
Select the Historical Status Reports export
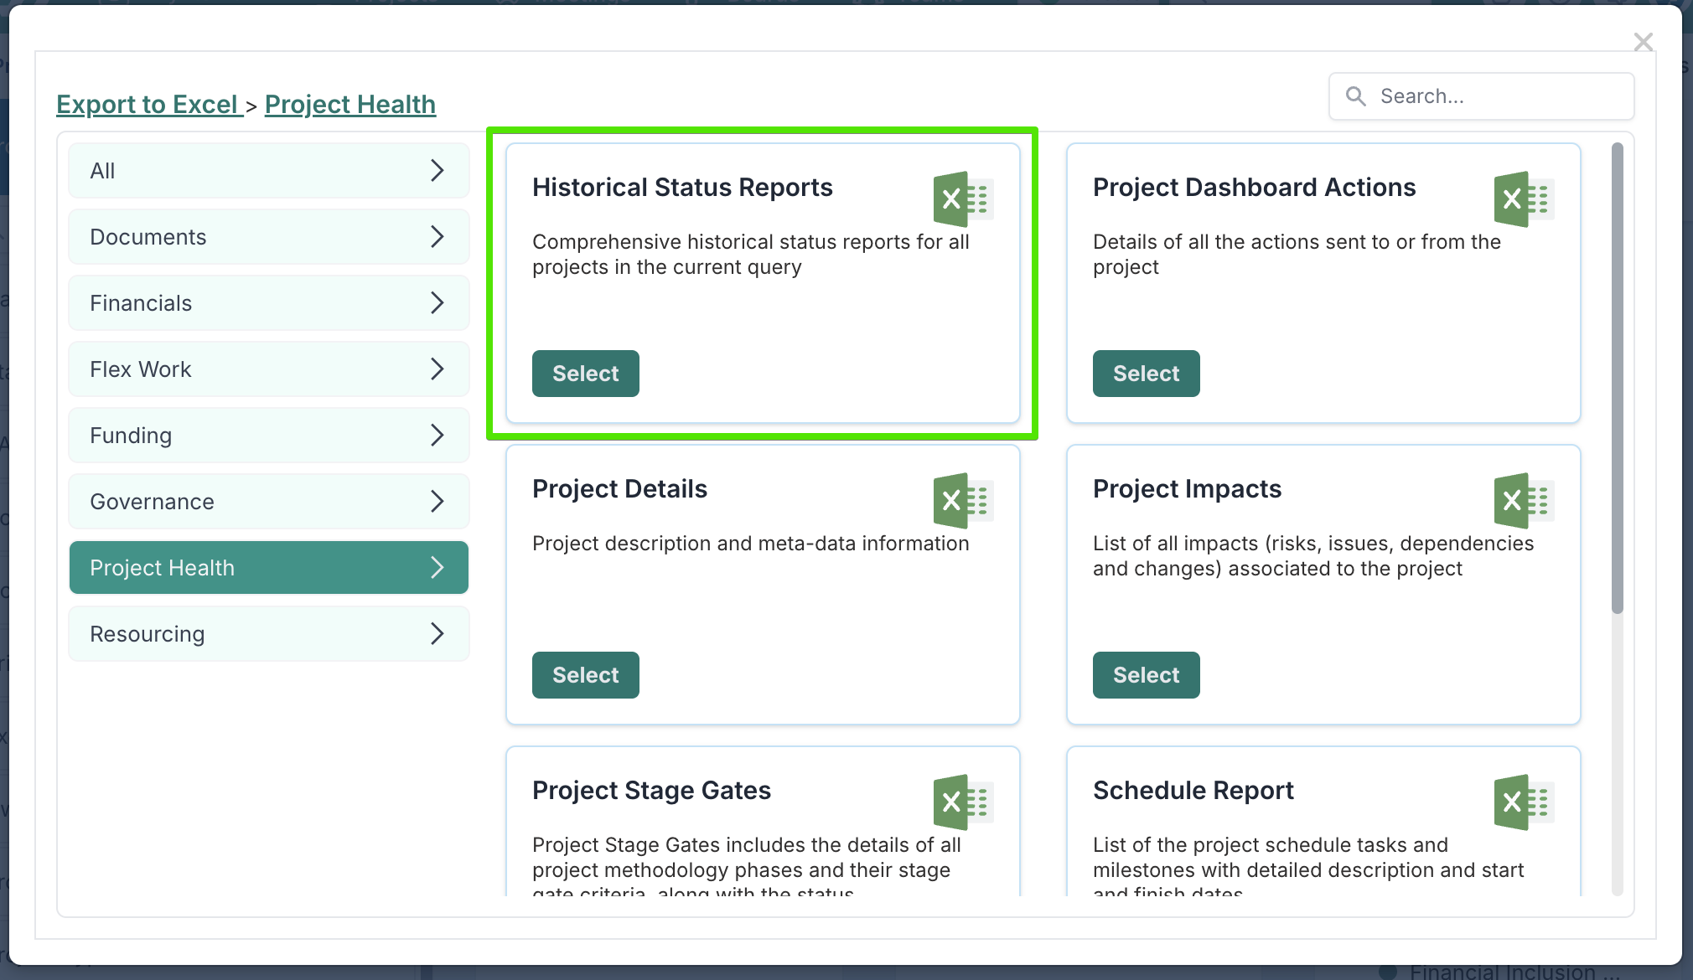pyautogui.click(x=585, y=374)
